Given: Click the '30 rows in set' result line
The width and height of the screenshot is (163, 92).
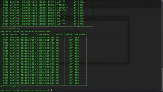Looking at the screenshot, I should 10,87.
